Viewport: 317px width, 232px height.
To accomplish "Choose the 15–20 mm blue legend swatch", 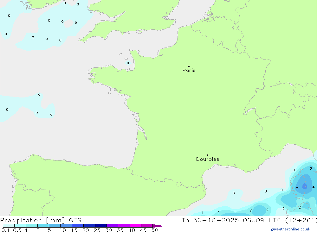I will coord(78,226).
